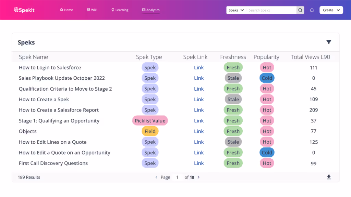The image size is (351, 197).
Task: Click the Field type badge in Objects row
Action: point(150,131)
